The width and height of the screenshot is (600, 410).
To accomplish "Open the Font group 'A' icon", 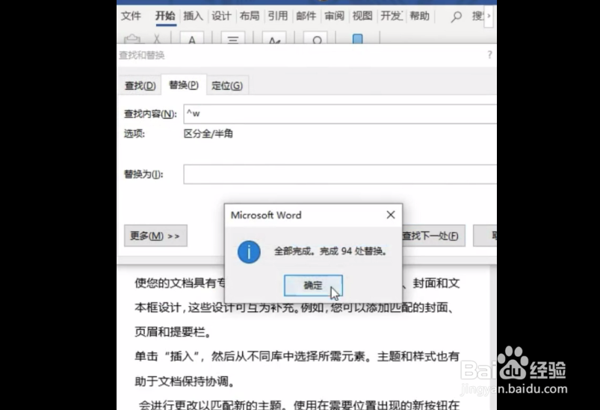I will click(192, 38).
